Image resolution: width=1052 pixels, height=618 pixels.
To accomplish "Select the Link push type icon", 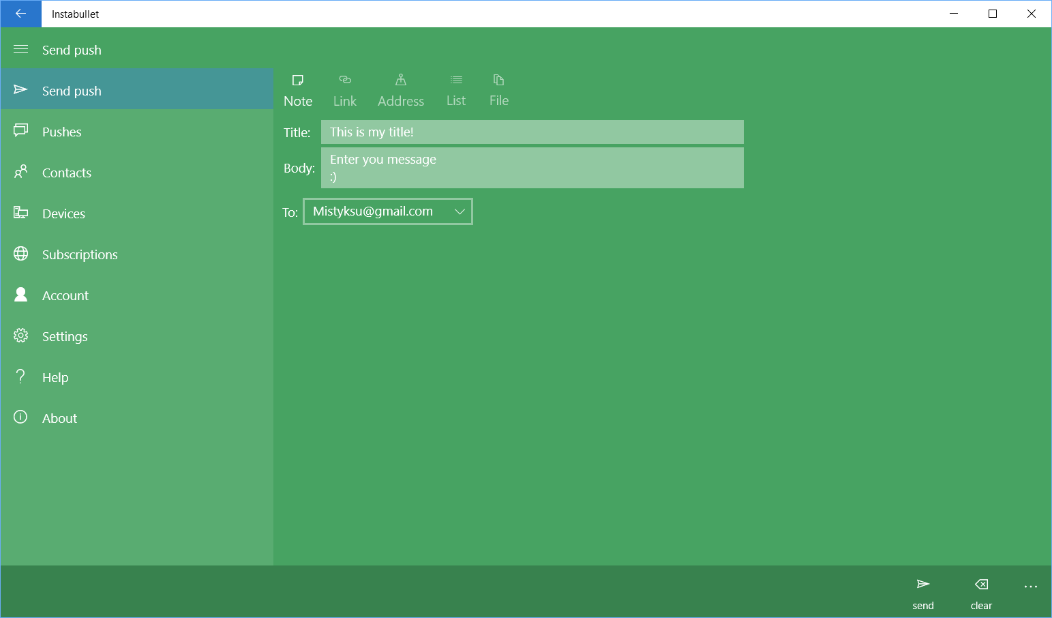I will [x=344, y=89].
